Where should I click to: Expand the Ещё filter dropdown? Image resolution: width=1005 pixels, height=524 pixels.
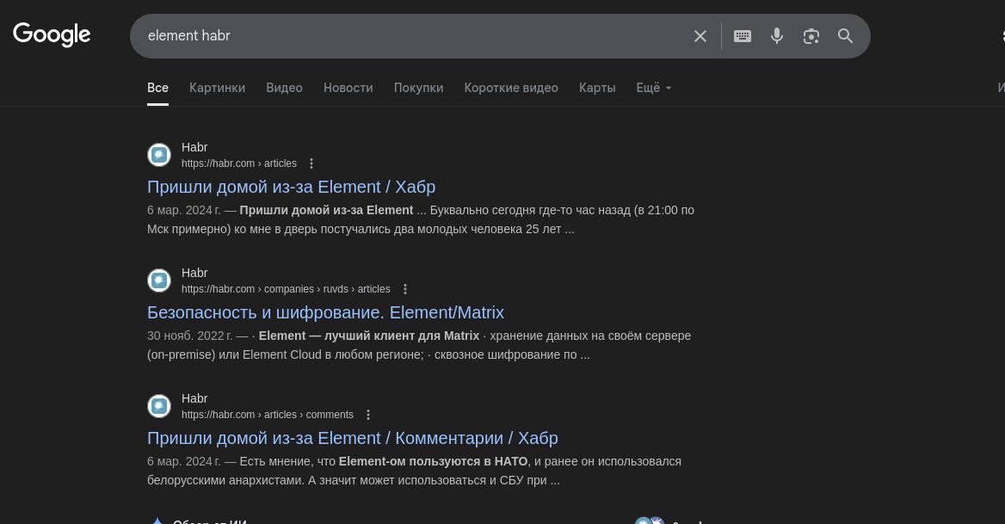(x=653, y=88)
